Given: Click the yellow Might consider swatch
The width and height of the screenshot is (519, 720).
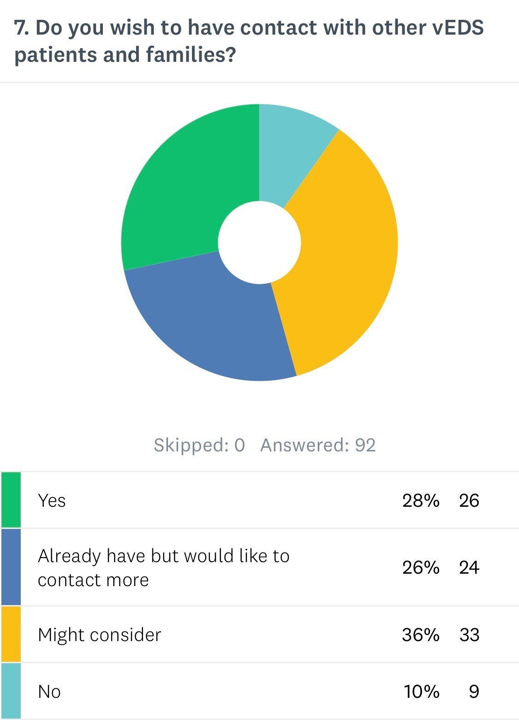Looking at the screenshot, I should point(11,634).
